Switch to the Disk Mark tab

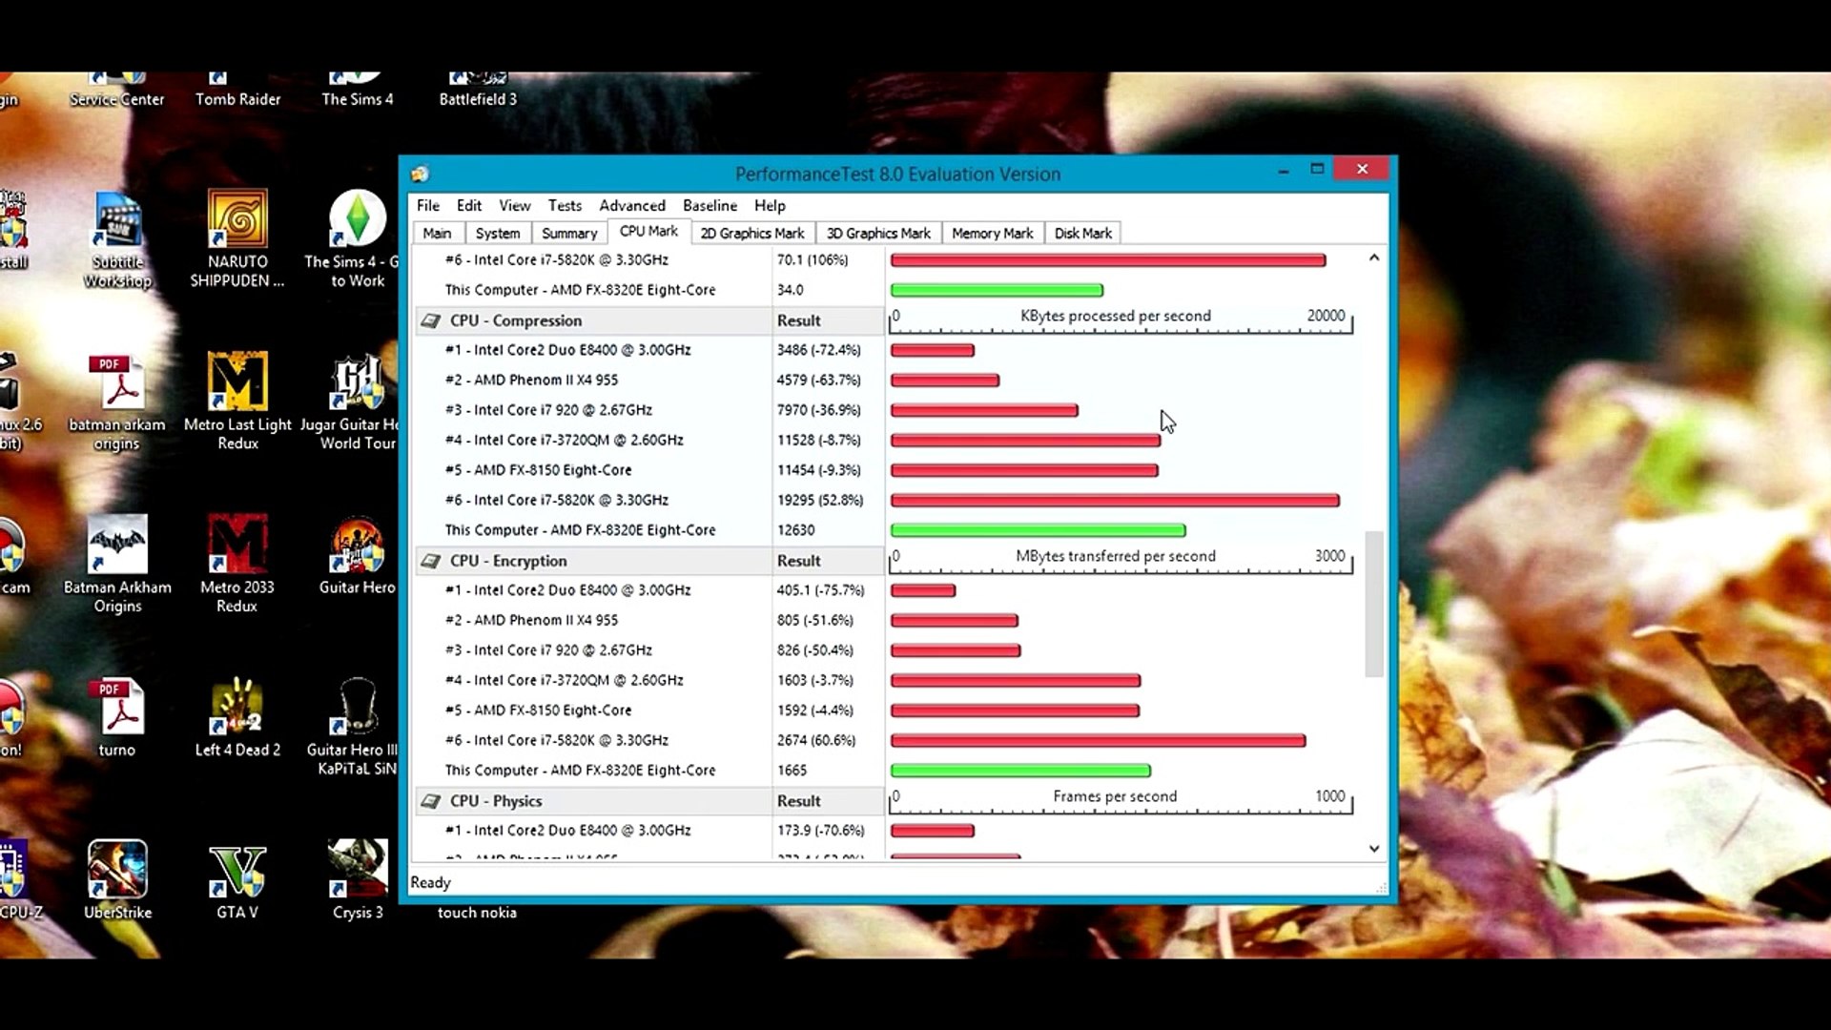[x=1082, y=233]
